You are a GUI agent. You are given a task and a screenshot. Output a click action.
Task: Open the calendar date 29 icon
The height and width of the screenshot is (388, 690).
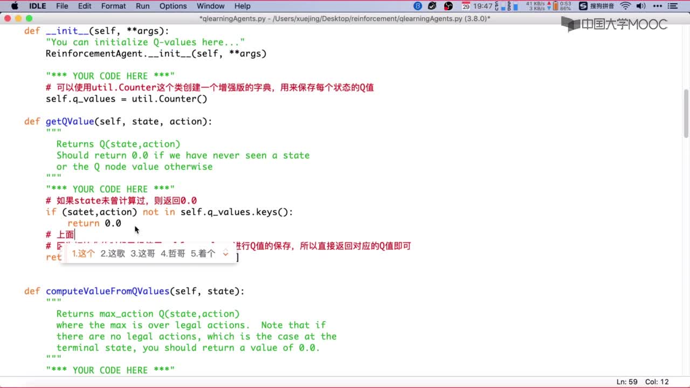[x=466, y=6]
